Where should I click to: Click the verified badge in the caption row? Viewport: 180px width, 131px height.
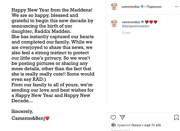[x=143, y=22]
